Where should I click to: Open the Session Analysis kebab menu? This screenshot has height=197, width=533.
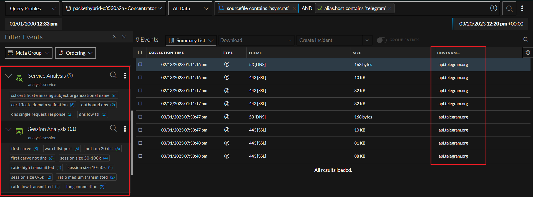pos(125,129)
